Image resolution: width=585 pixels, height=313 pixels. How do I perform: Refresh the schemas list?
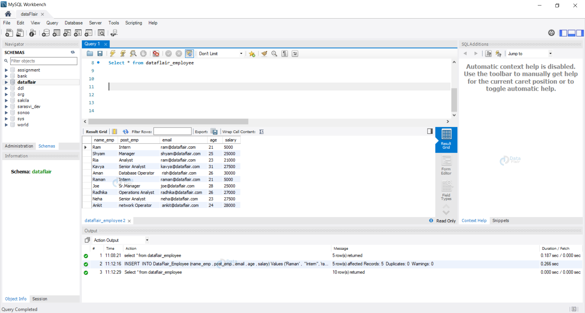[73, 52]
